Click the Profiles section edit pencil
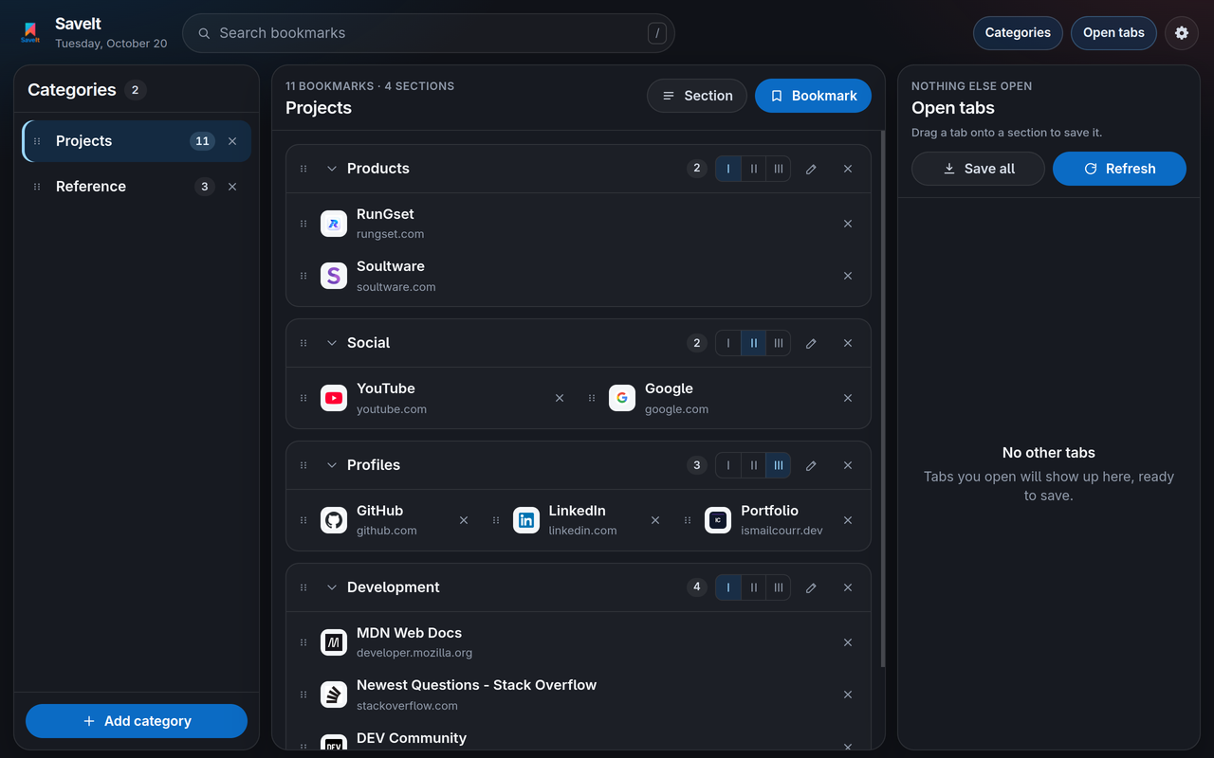 coord(811,465)
